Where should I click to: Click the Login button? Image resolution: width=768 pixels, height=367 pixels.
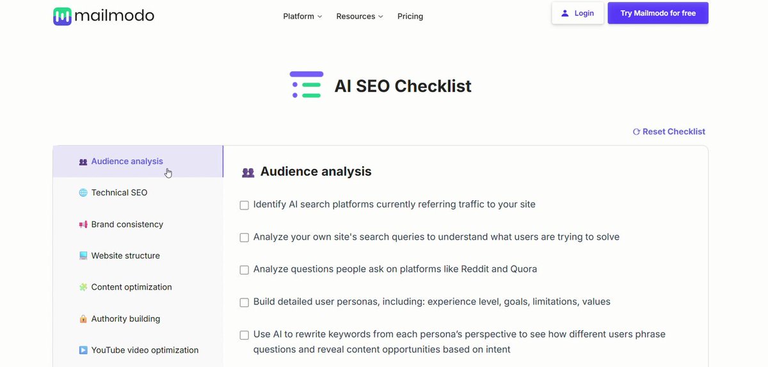[578, 13]
